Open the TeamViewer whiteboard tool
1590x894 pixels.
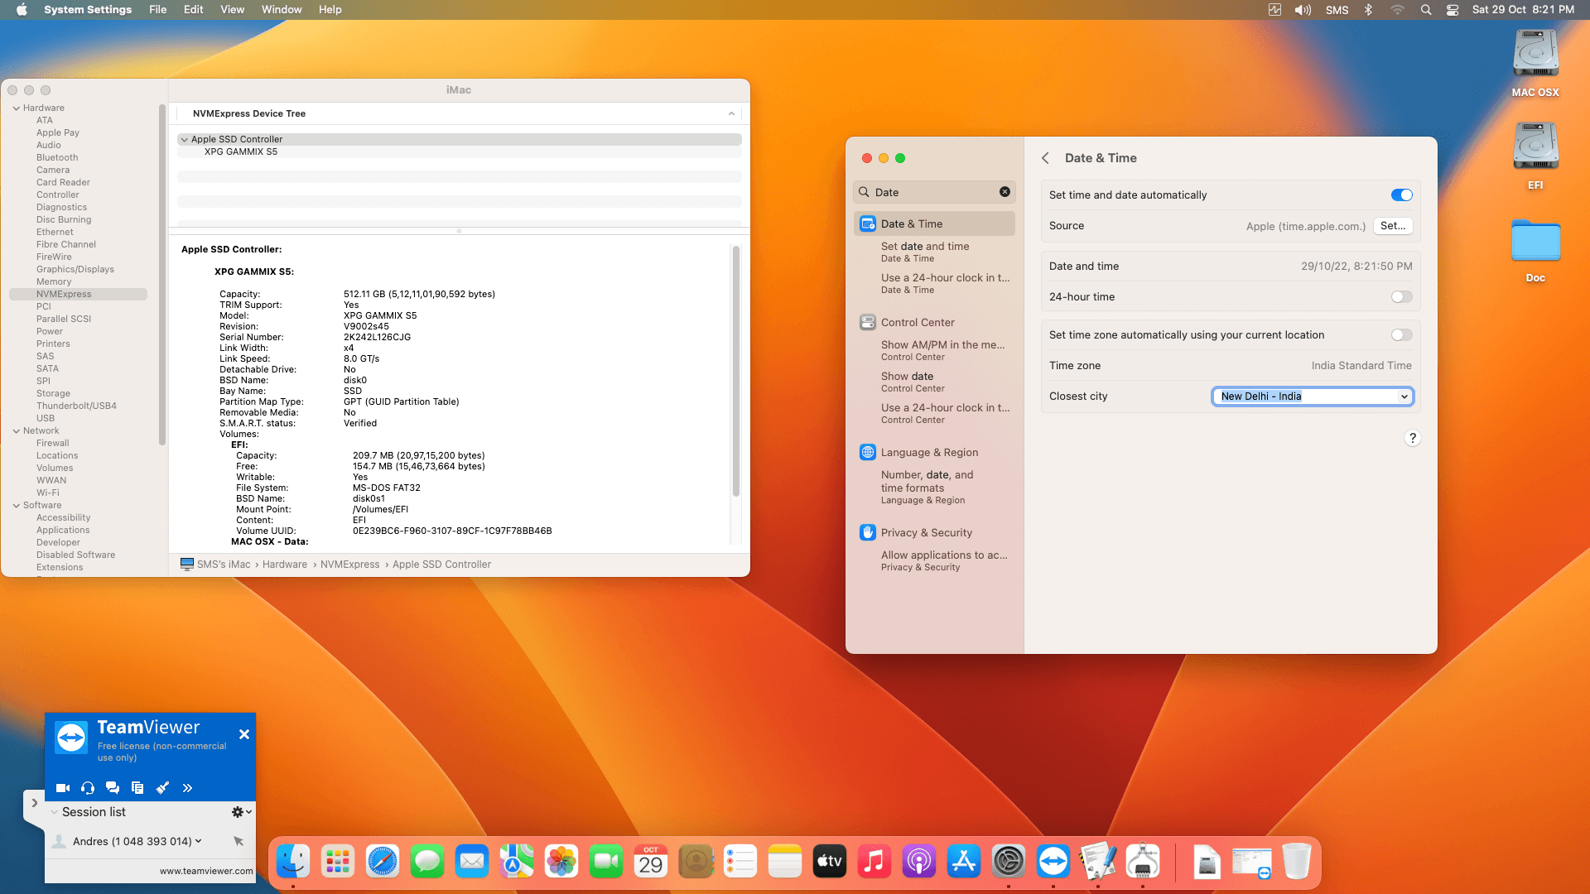click(162, 788)
